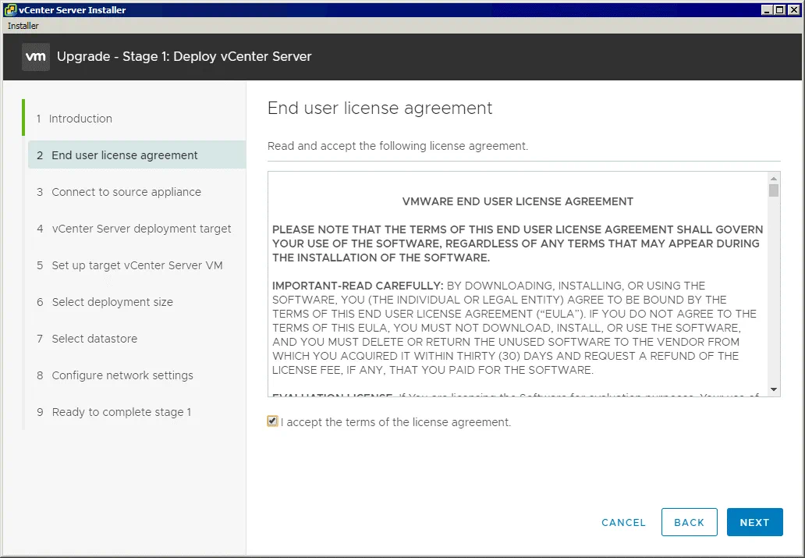Open the Installer menu
Screen dimensions: 805x558
click(x=23, y=26)
